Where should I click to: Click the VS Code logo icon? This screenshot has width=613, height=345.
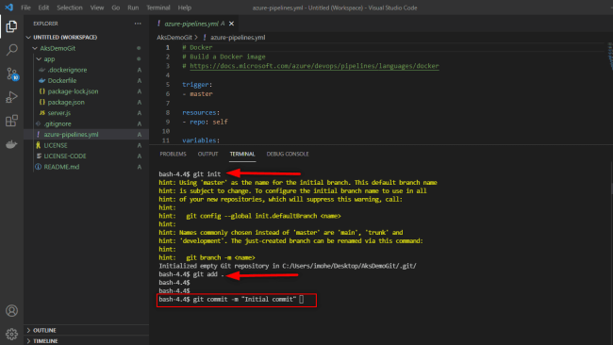(x=8, y=8)
